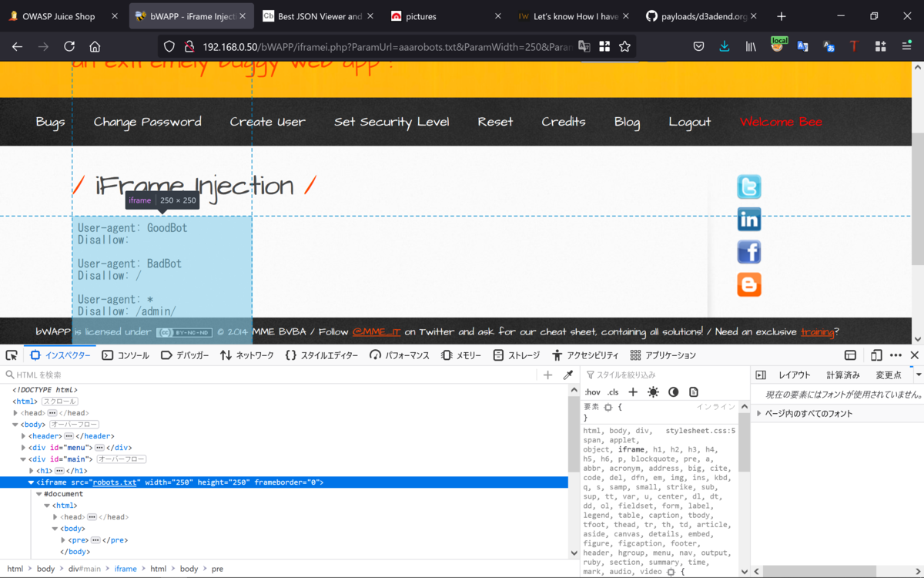
Task: Open the downloads arrow icon
Action: tap(725, 47)
